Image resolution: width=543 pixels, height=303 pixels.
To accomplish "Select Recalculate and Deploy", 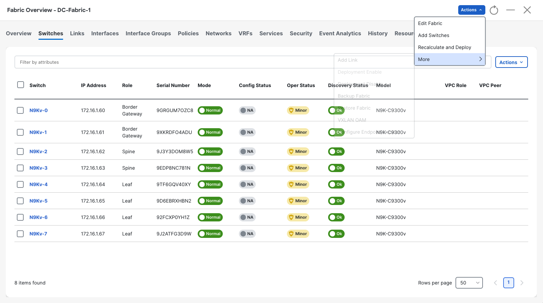I will coord(450,47).
